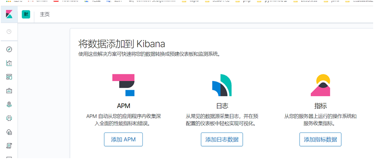Open Machine Learning icon in sidebar

(9, 118)
